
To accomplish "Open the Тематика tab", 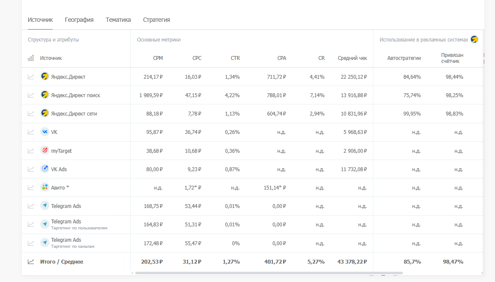I will pos(118,20).
